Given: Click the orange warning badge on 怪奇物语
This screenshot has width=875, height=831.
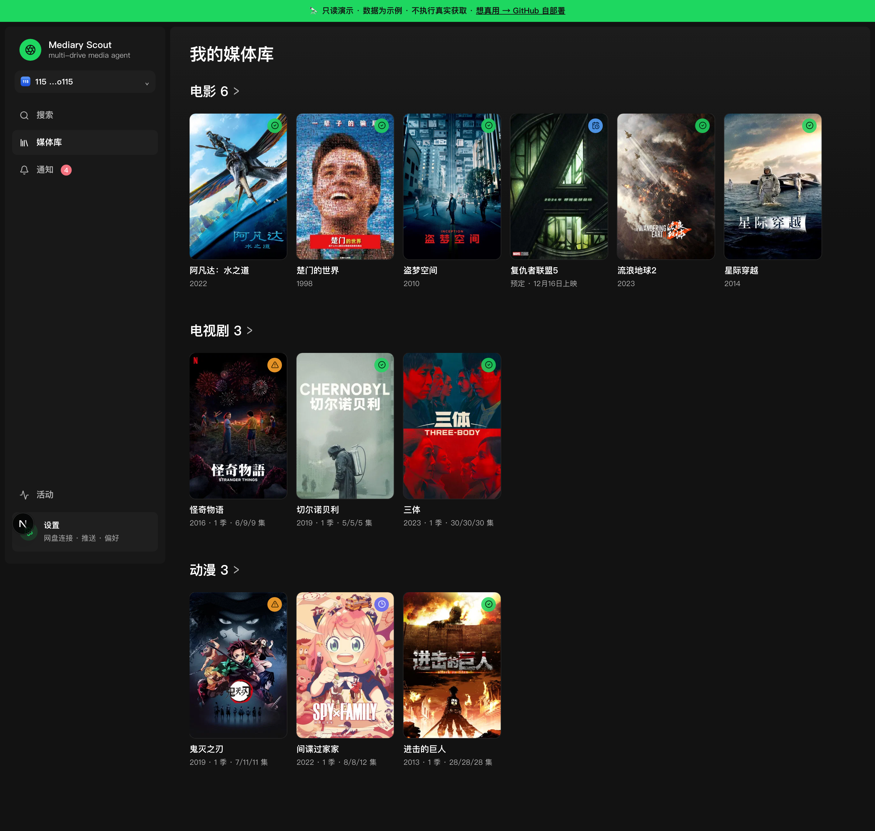Looking at the screenshot, I should (275, 365).
